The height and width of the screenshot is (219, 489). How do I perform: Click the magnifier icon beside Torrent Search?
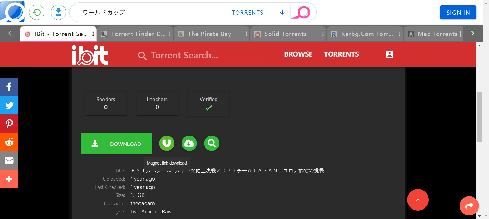click(142, 56)
